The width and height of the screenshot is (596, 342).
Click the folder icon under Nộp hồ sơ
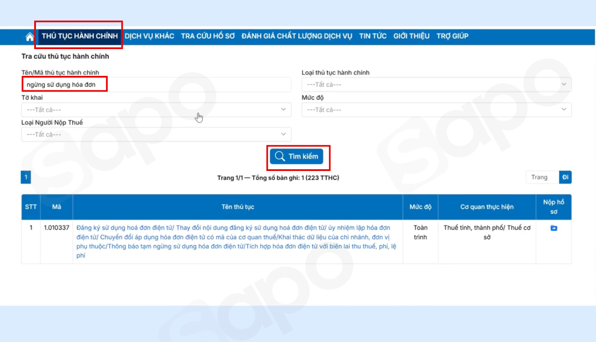click(553, 228)
